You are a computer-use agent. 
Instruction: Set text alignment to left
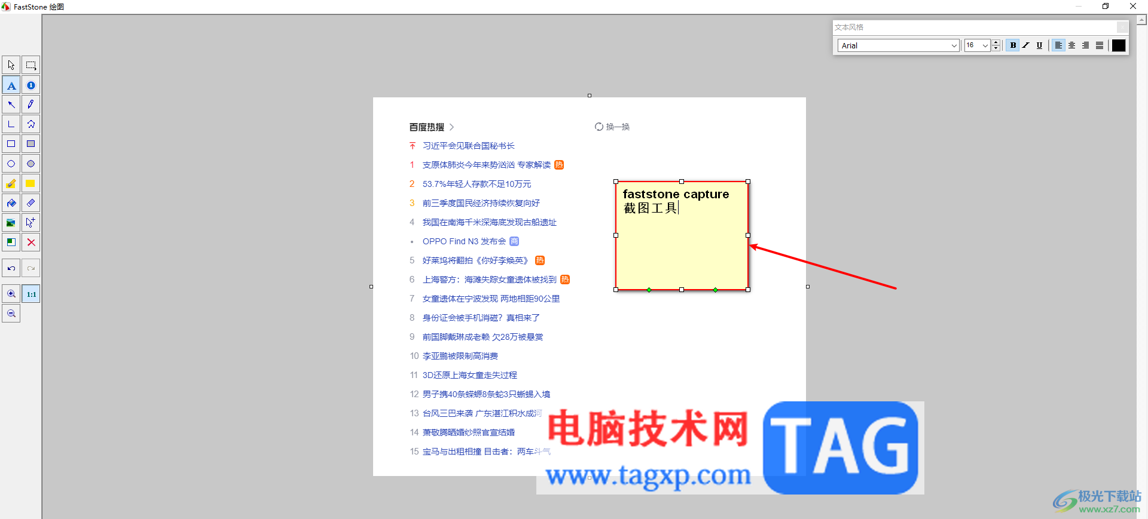(x=1058, y=45)
